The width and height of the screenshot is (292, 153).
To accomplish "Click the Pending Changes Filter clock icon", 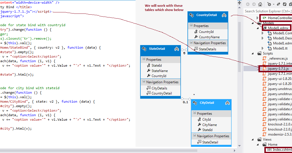I will [269, 4].
